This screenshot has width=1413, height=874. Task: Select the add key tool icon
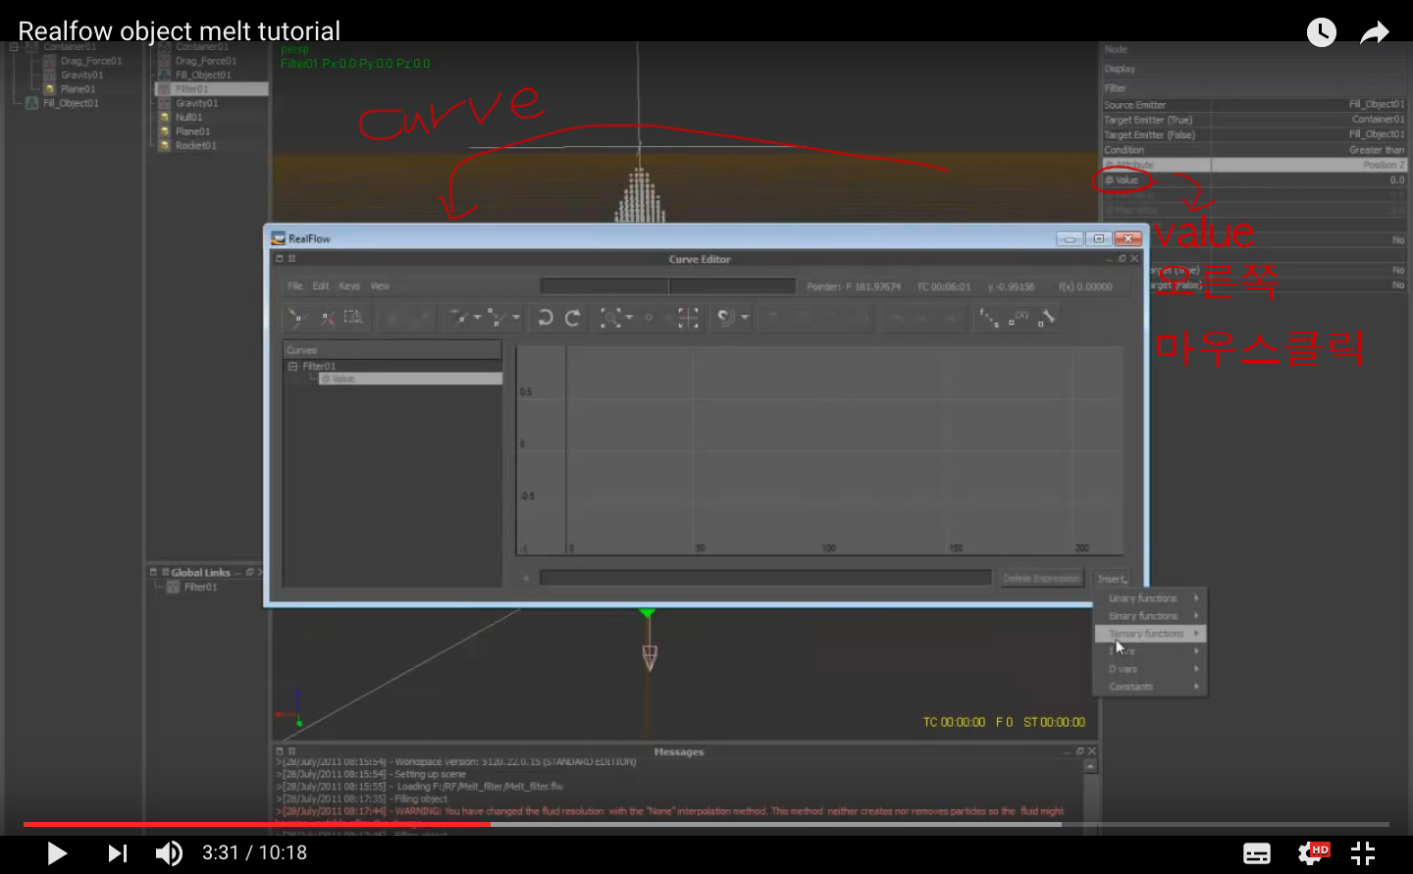pyautogui.click(x=296, y=318)
